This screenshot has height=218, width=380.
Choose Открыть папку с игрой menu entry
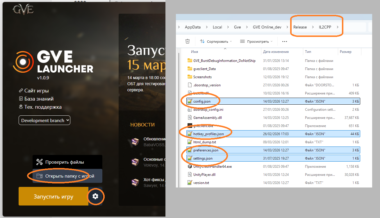pyautogui.click(x=67, y=176)
